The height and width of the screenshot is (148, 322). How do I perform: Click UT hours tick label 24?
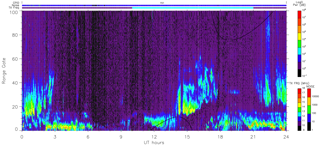(286, 136)
